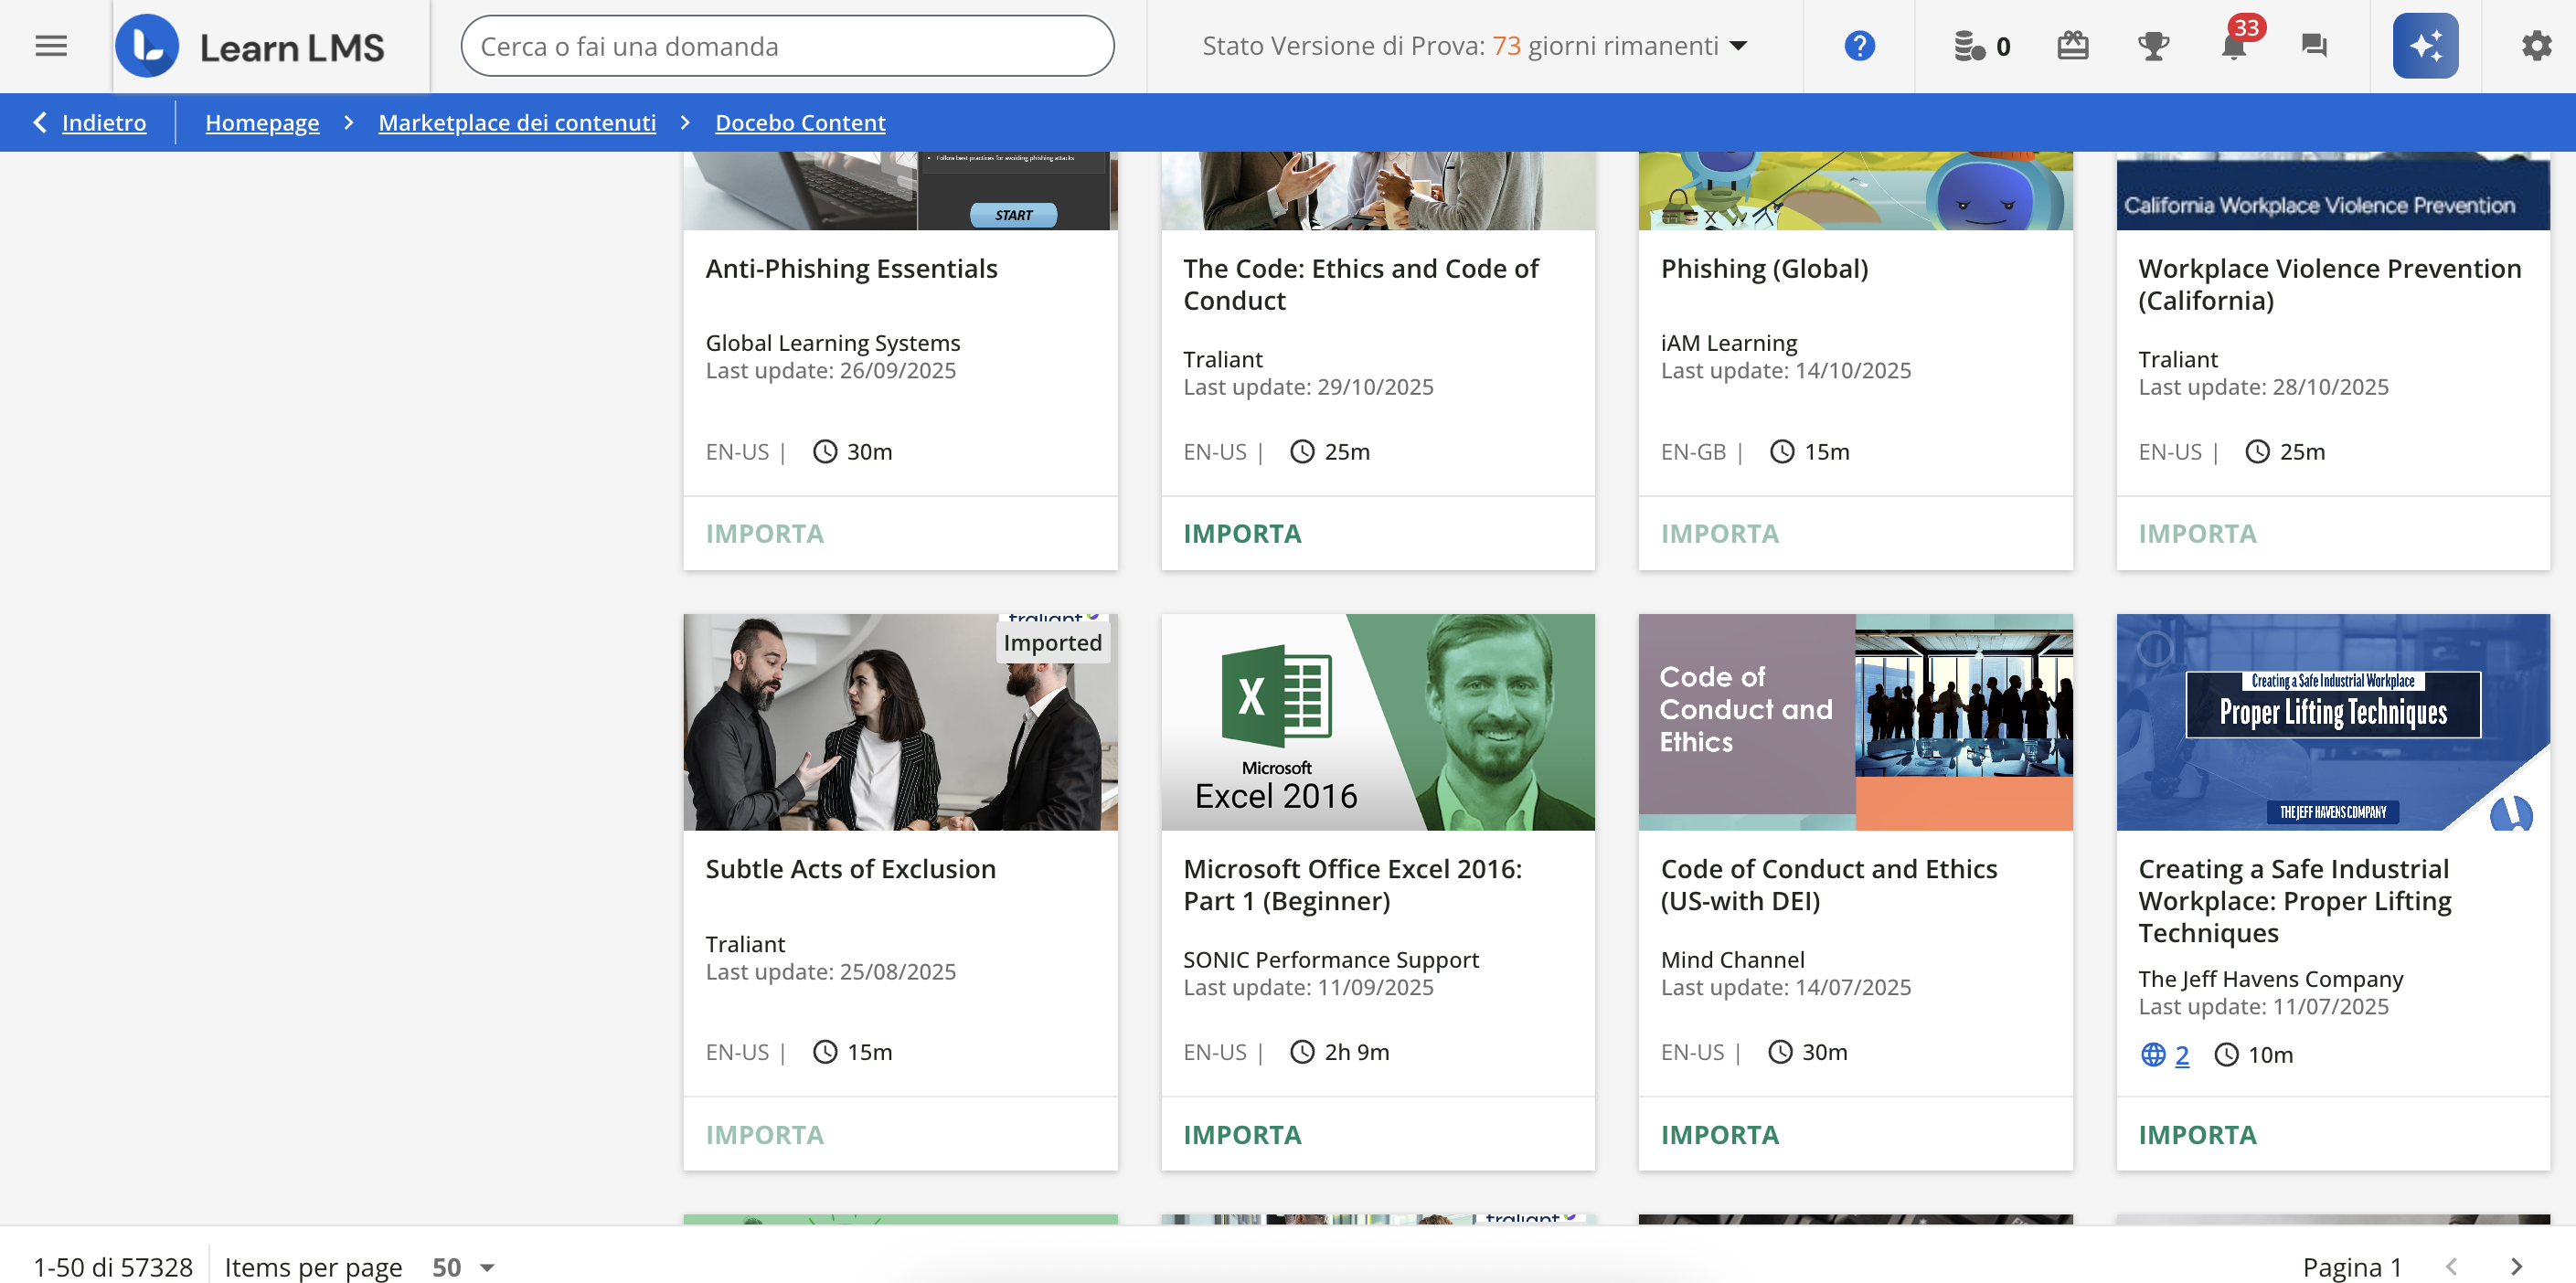Click the help question mark icon
2576x1283 pixels.
click(1858, 46)
